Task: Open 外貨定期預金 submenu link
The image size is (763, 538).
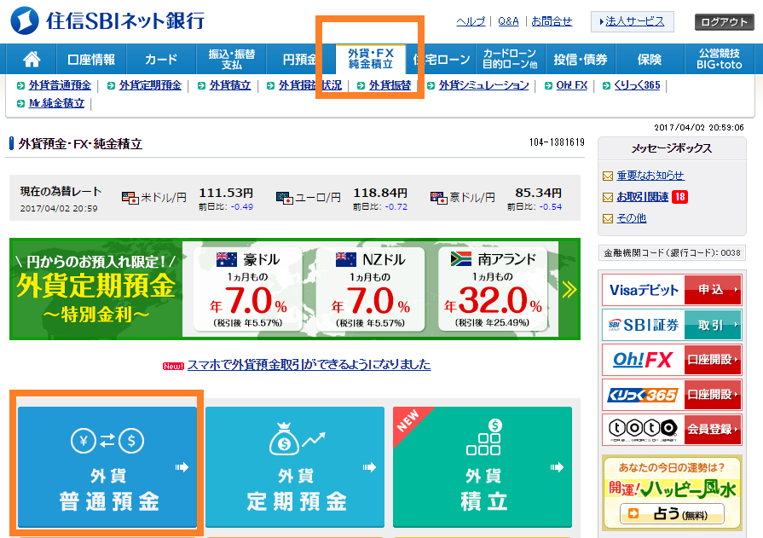Action: 150,85
